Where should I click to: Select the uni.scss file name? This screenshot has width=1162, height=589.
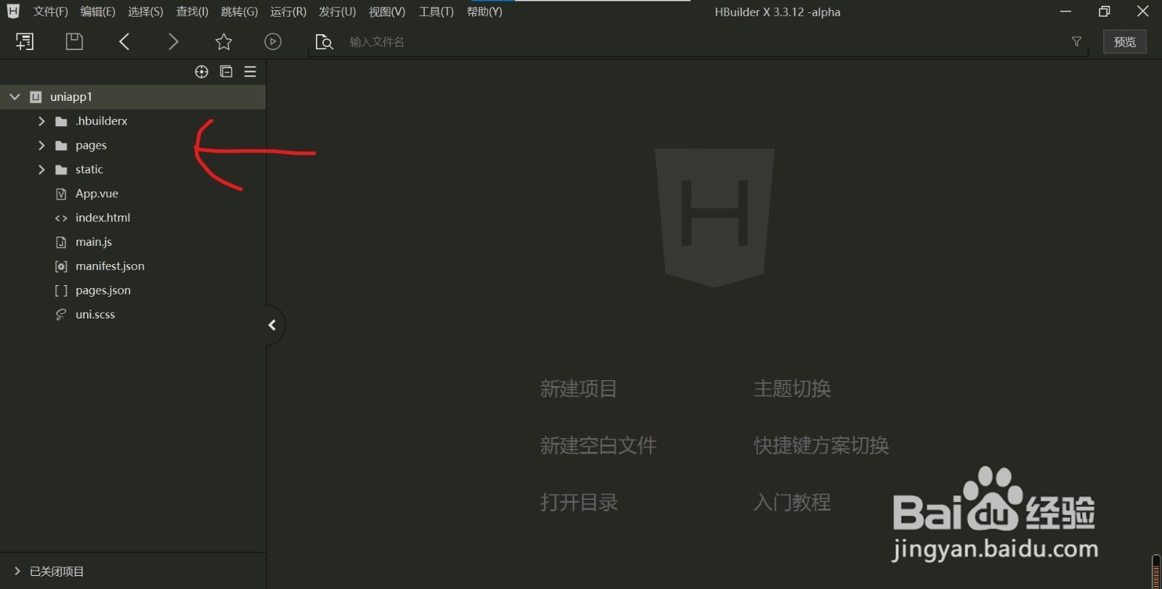tap(95, 315)
